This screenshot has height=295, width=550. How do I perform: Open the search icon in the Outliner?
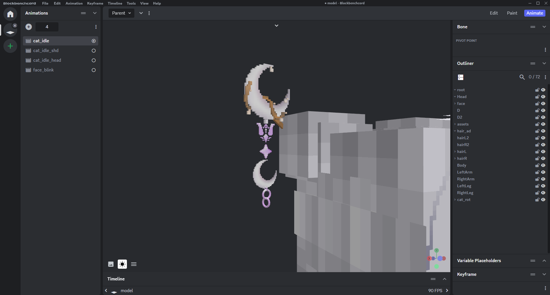tap(522, 77)
